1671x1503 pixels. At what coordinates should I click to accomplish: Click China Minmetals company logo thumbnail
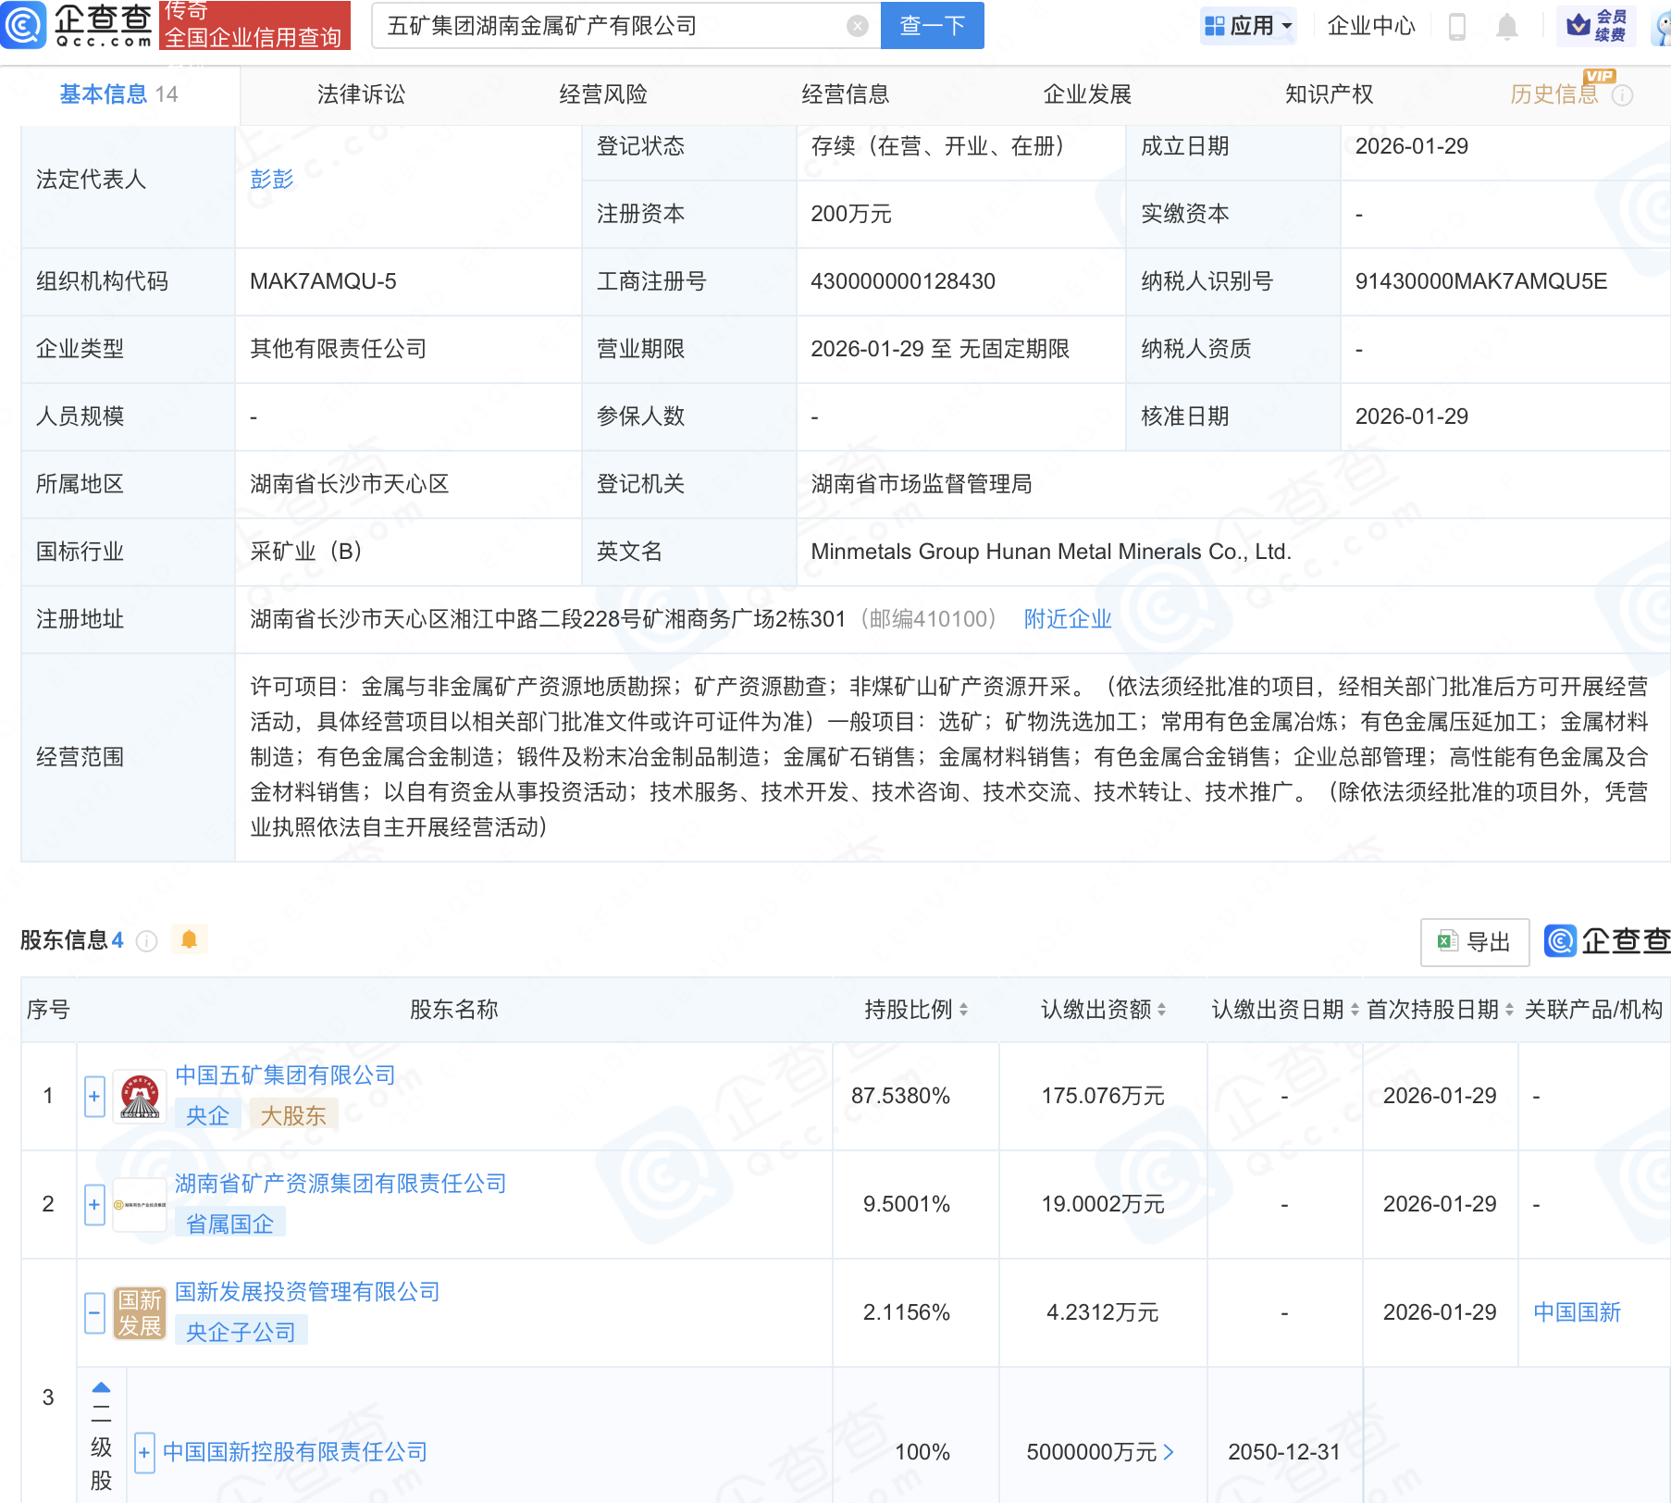point(139,1097)
